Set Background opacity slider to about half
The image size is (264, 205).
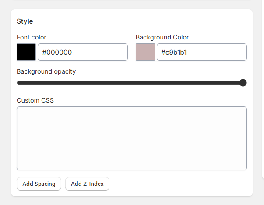(x=132, y=83)
